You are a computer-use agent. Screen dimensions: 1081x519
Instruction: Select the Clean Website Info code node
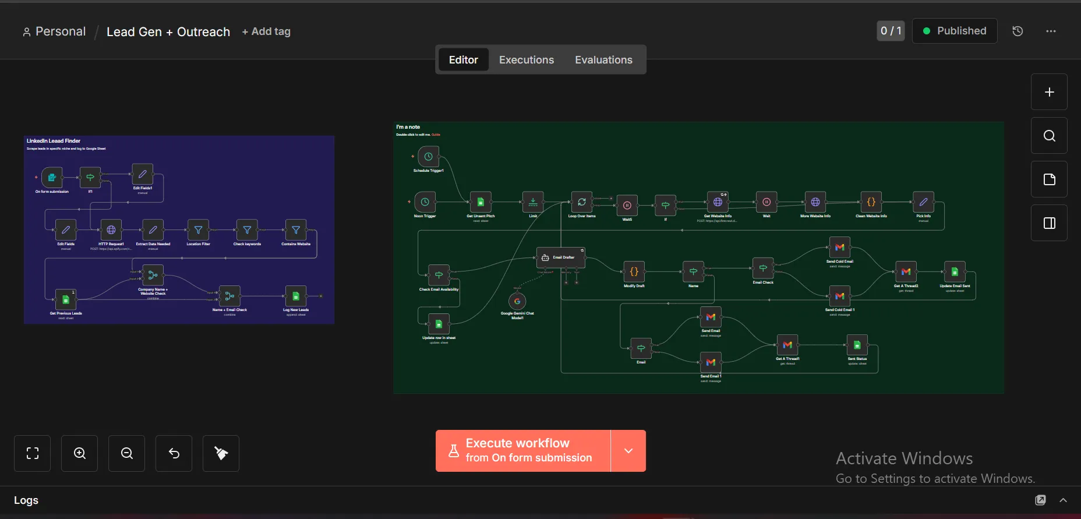click(x=871, y=202)
